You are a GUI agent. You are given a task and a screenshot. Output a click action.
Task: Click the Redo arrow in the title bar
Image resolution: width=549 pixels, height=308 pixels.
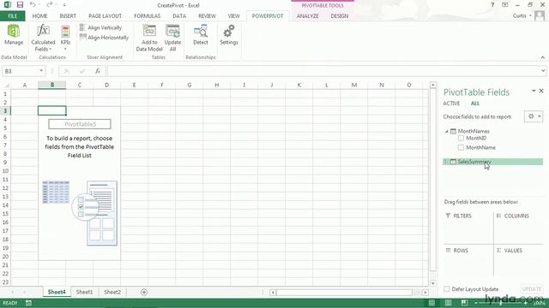click(49, 5)
